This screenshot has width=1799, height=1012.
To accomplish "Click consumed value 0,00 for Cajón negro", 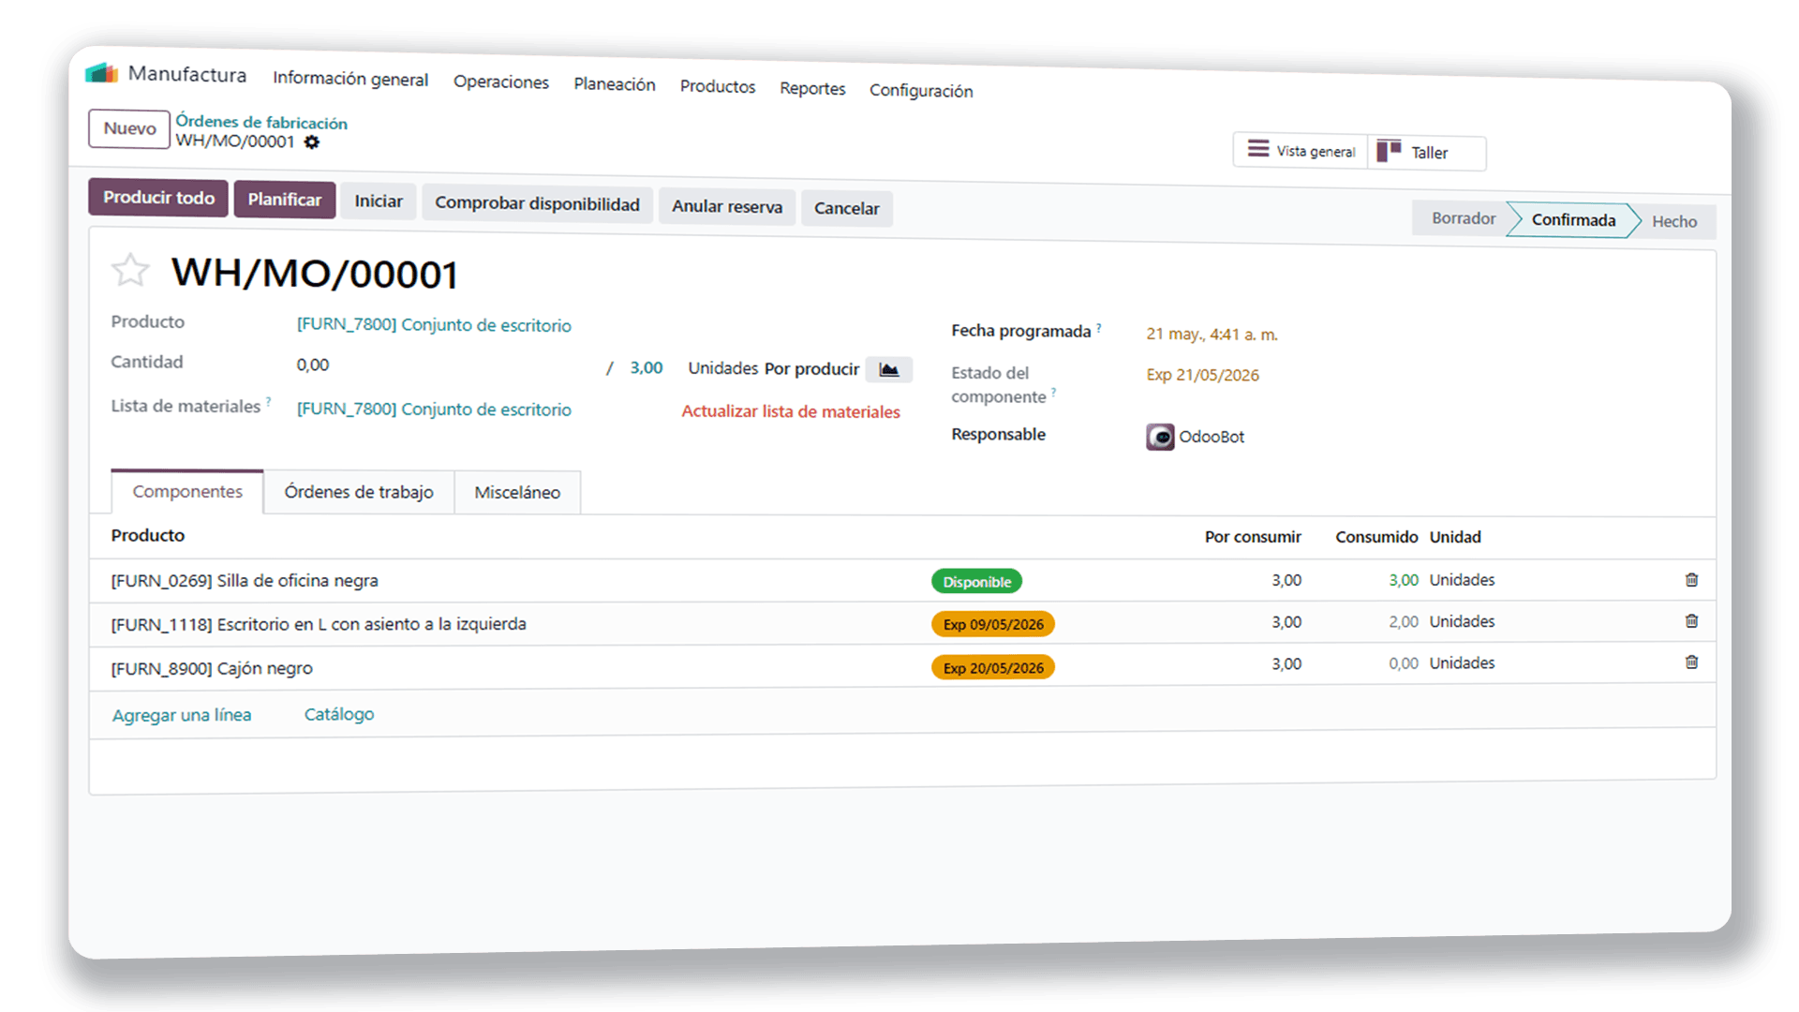I will 1403,662.
